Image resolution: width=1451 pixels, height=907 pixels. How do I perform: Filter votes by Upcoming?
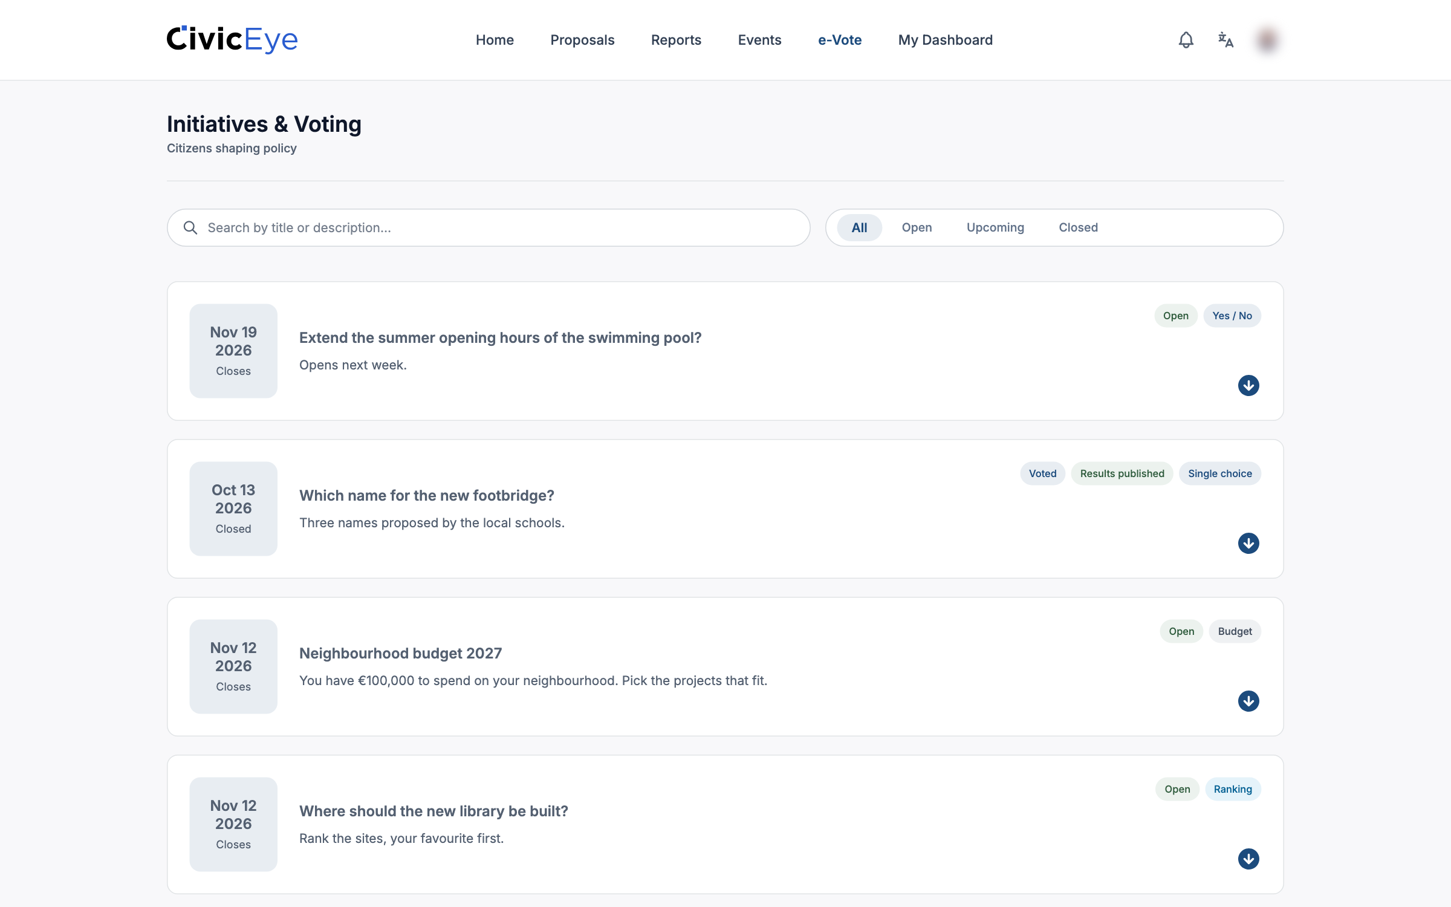click(x=995, y=227)
